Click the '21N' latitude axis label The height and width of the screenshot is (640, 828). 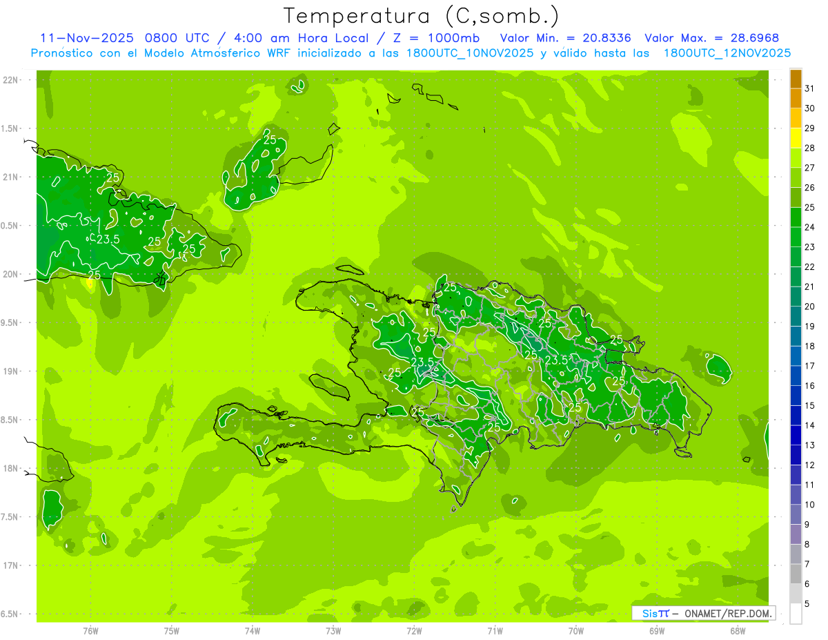(11, 177)
